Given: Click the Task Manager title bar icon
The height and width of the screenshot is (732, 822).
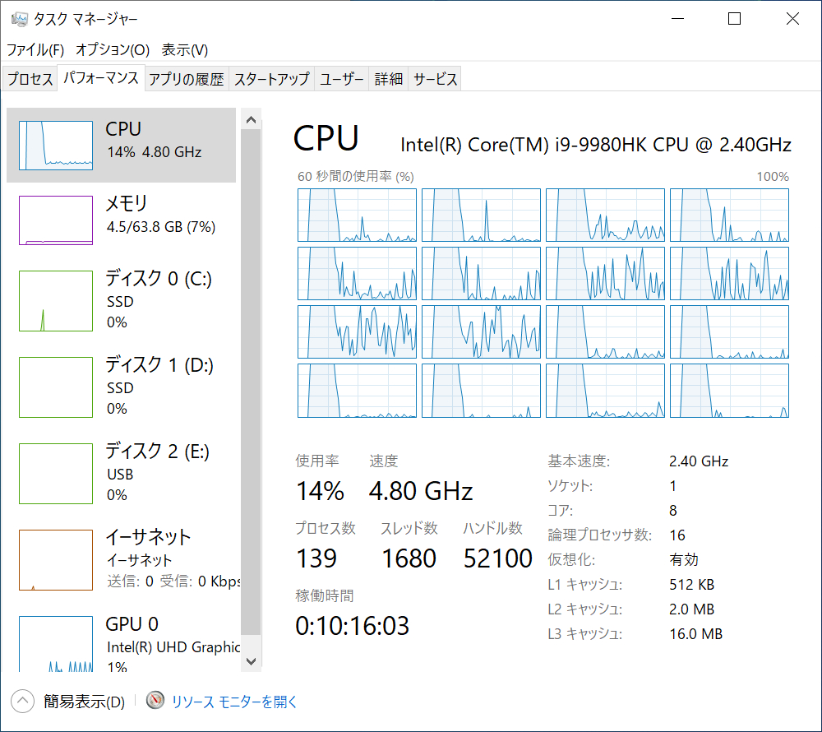Looking at the screenshot, I should [x=19, y=19].
